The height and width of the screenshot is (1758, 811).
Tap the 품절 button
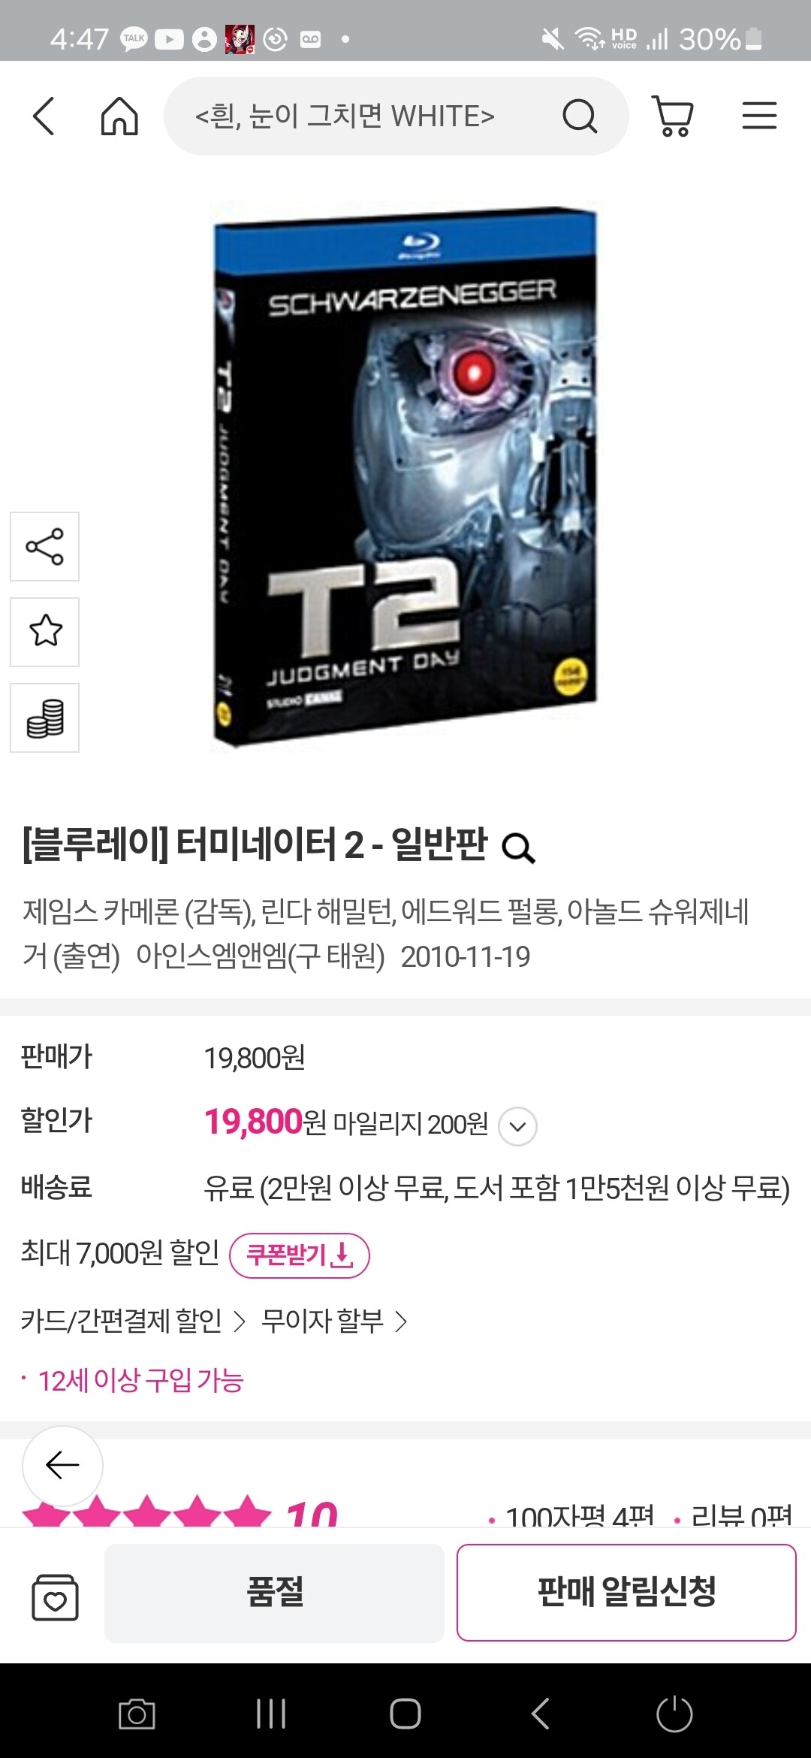274,1592
